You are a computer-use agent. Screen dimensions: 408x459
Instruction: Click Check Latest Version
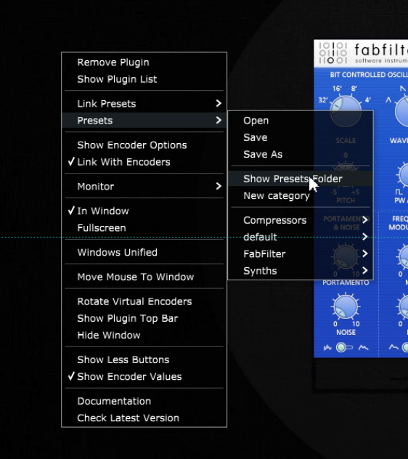tap(144, 418)
